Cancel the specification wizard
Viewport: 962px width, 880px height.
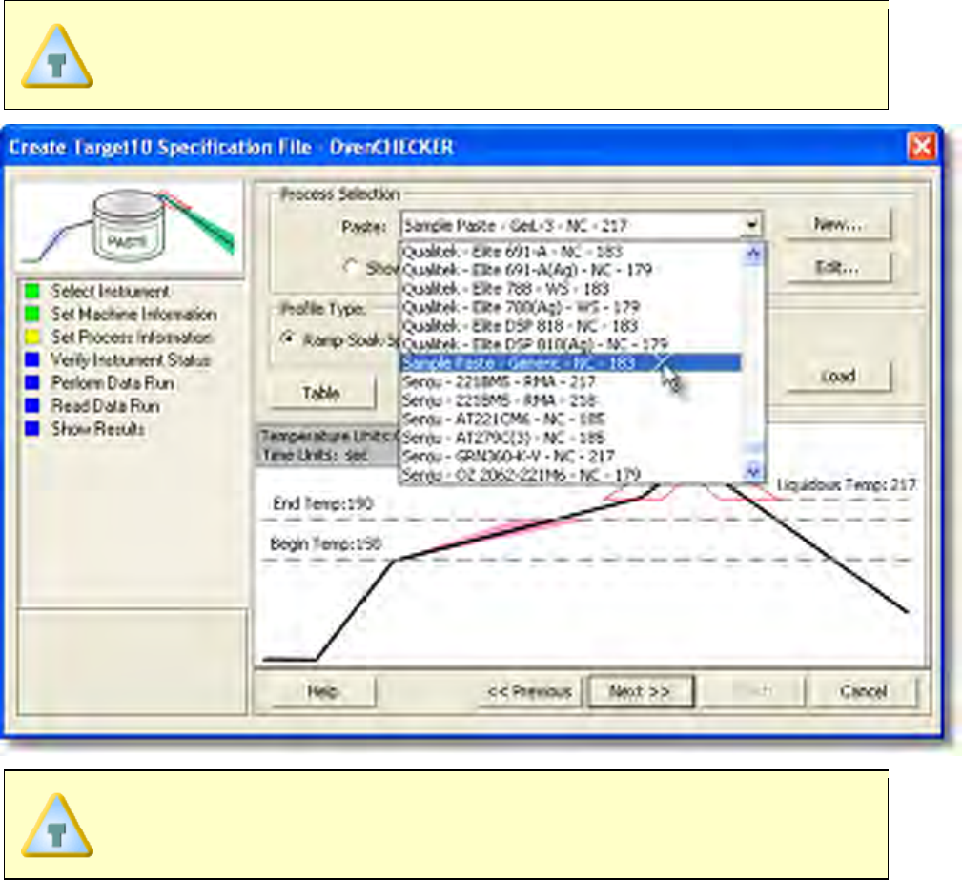[x=863, y=691]
